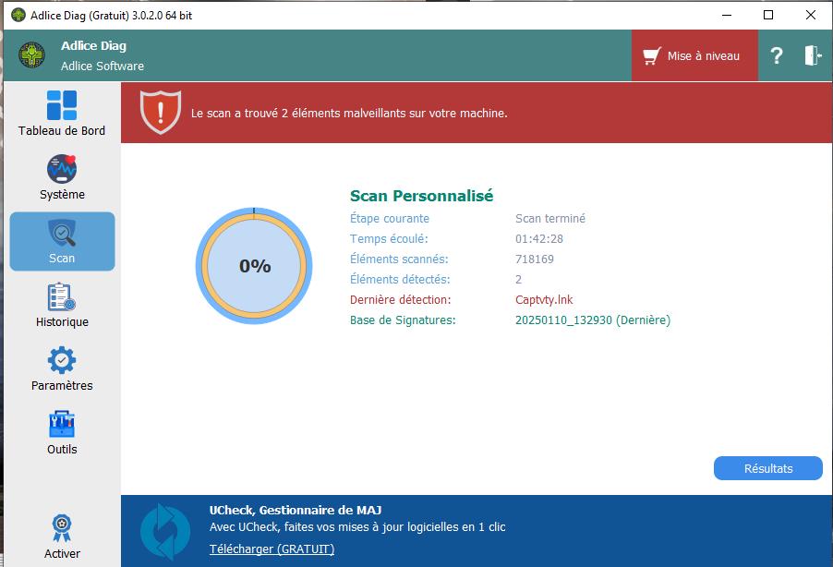
Task: Open the Outils toolbox
Action: 62,432
